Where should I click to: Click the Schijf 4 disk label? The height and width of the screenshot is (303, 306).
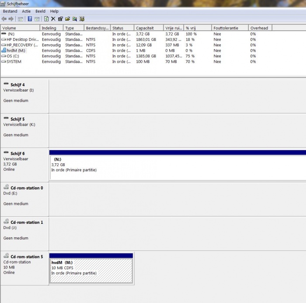click(x=17, y=85)
